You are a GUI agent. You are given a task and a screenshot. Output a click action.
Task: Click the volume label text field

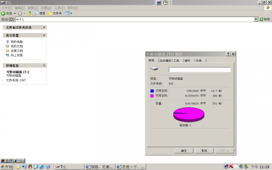pos(200,70)
